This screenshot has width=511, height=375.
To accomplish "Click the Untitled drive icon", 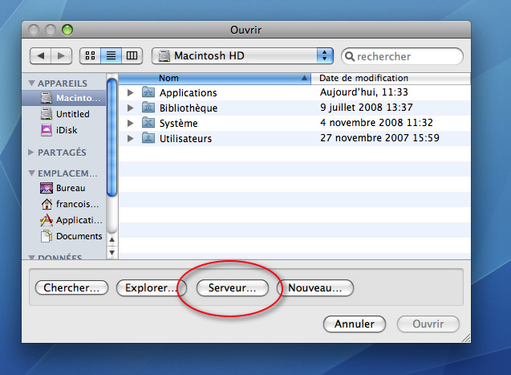I will pyautogui.click(x=47, y=114).
